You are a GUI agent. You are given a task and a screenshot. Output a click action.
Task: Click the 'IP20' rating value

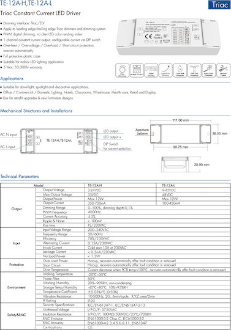click(91, 301)
